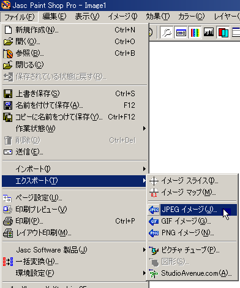Open the 編集(E) menu
Screen dimensions: 240x288
54,17
